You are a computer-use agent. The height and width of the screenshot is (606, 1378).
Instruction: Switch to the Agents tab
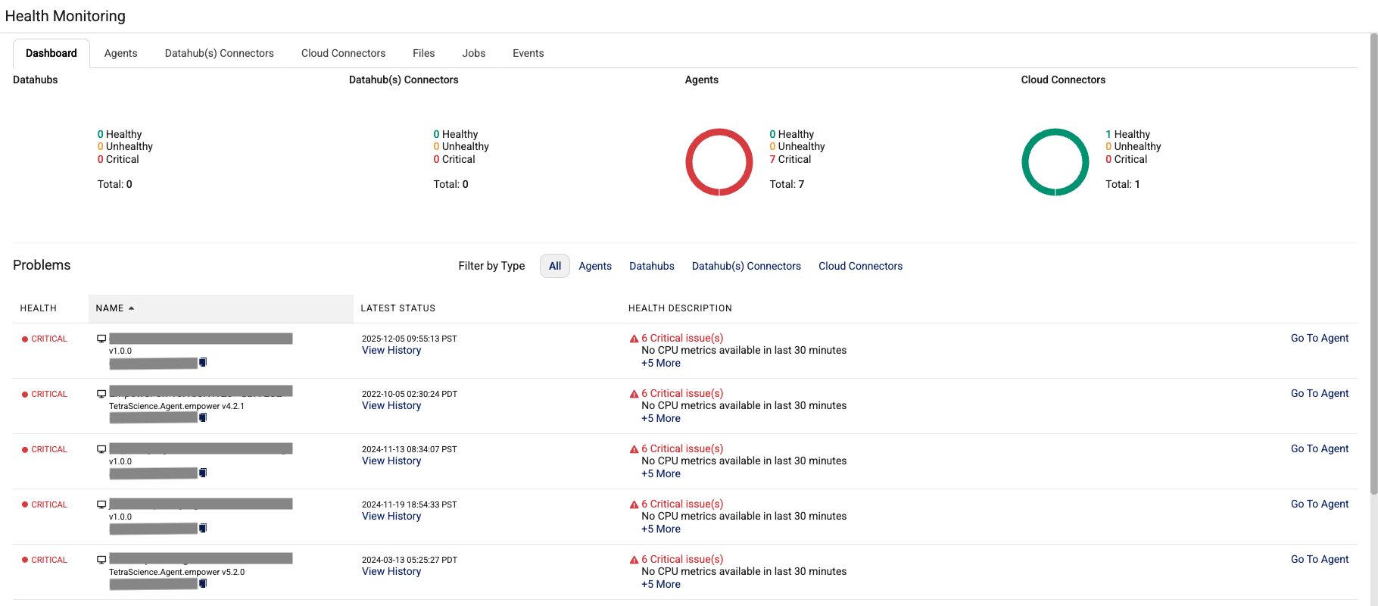tap(121, 53)
